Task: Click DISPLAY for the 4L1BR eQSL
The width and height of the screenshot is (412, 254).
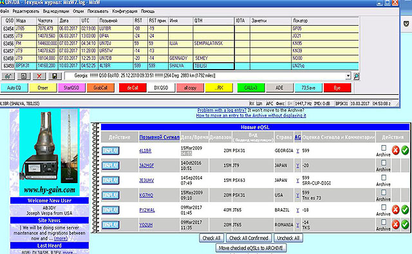Action: (x=110, y=151)
